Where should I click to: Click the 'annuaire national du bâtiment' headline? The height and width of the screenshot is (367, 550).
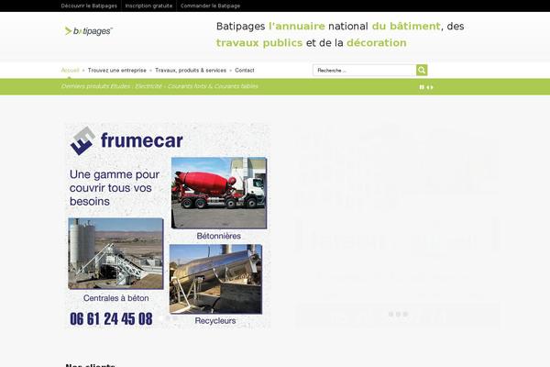point(340,35)
